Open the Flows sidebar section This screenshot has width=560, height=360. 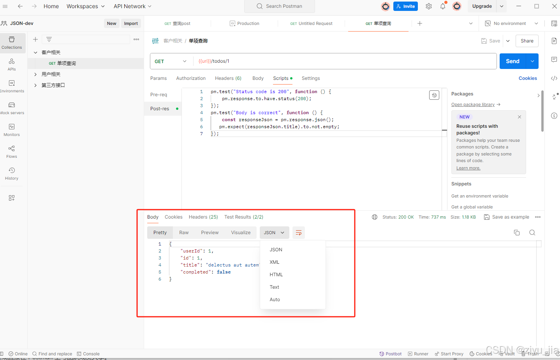point(12,152)
